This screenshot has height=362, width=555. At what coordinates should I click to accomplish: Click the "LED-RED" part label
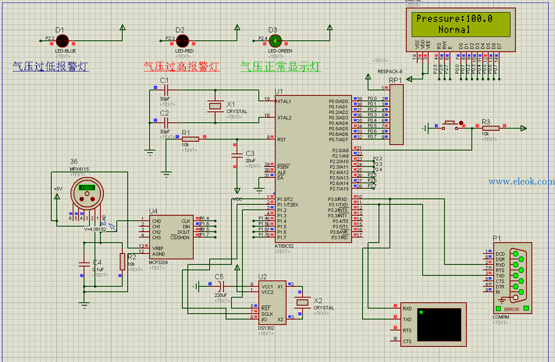pos(184,51)
